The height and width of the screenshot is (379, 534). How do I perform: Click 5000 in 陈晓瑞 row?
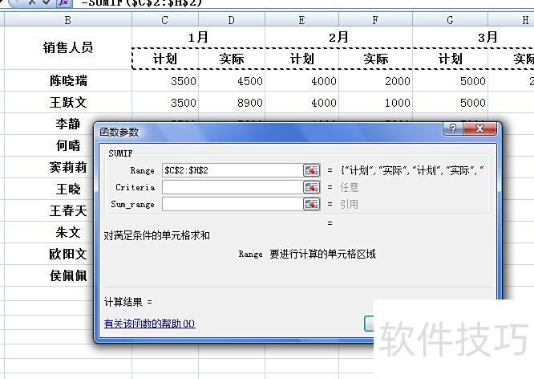(x=450, y=81)
